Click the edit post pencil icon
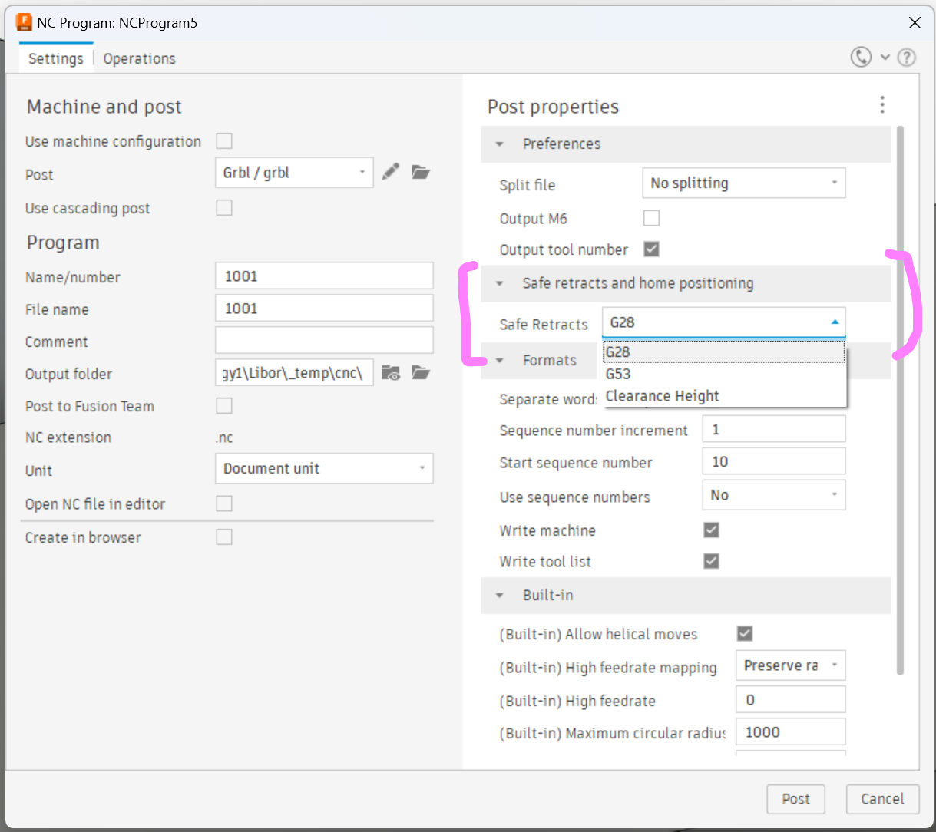The image size is (936, 832). tap(391, 172)
